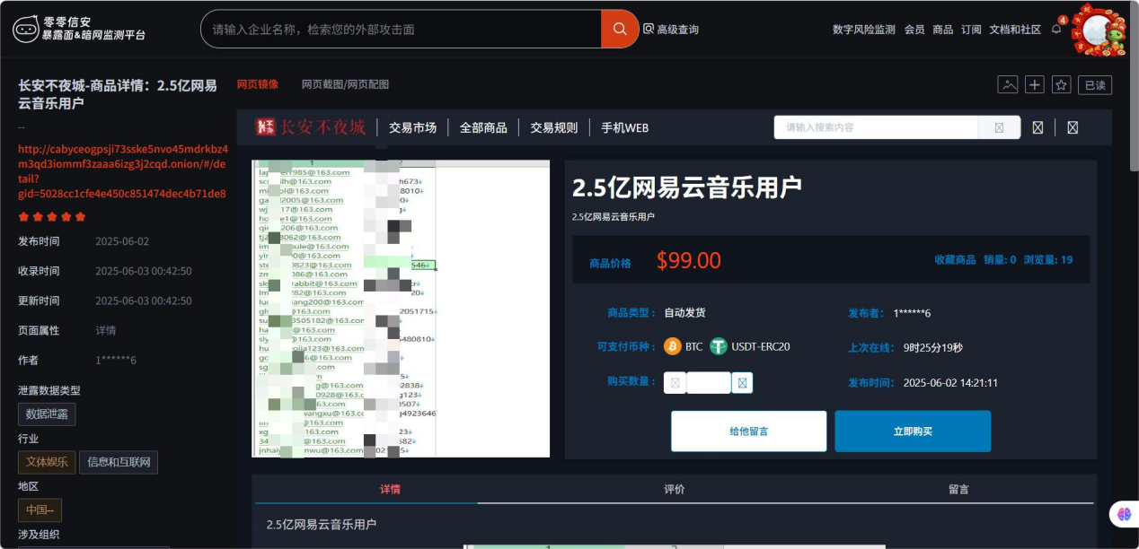
Task: Click the 信息和互联网 industry tag
Action: tap(119, 462)
